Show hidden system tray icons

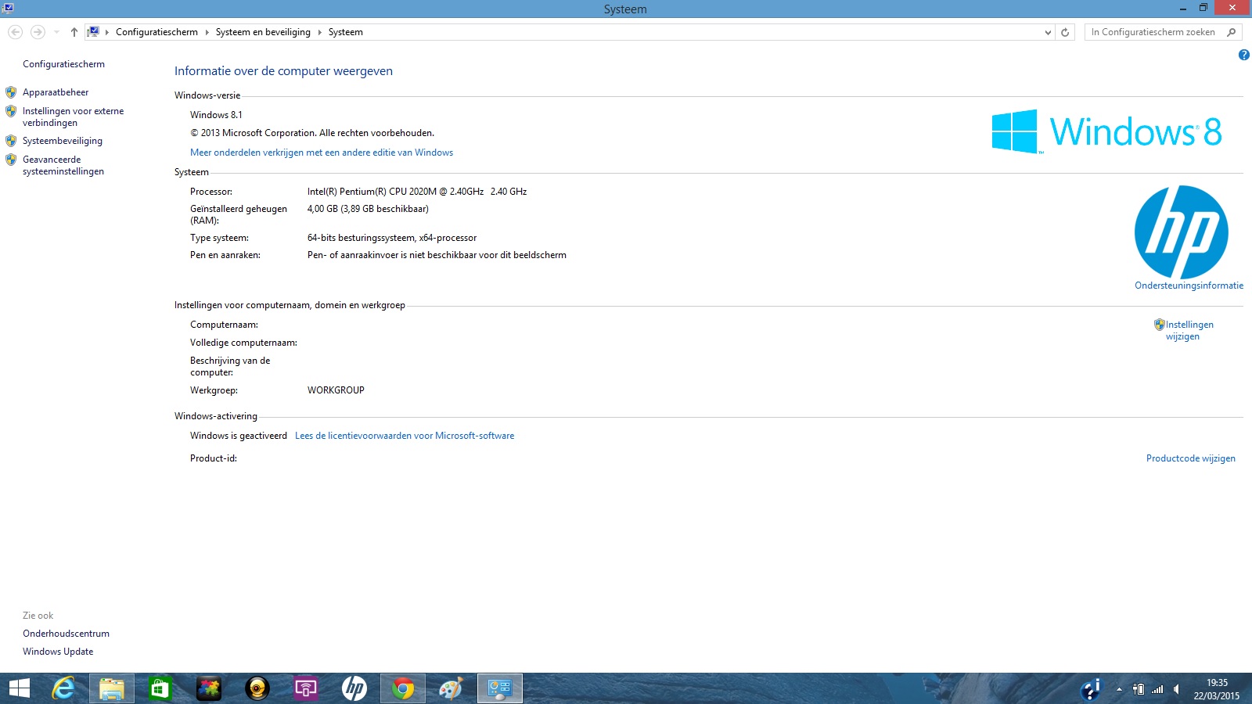1119,689
